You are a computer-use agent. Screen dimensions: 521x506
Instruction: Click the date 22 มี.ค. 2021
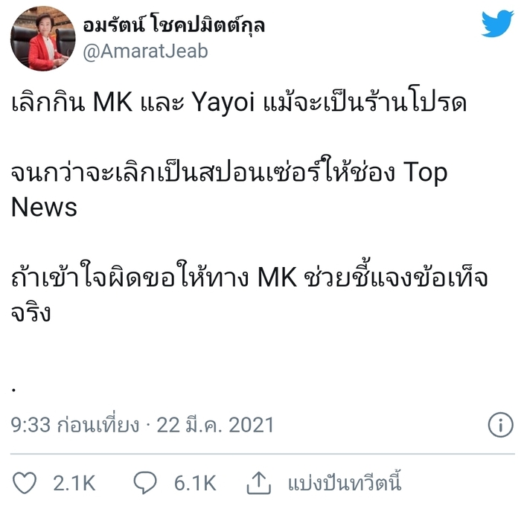tap(215, 425)
